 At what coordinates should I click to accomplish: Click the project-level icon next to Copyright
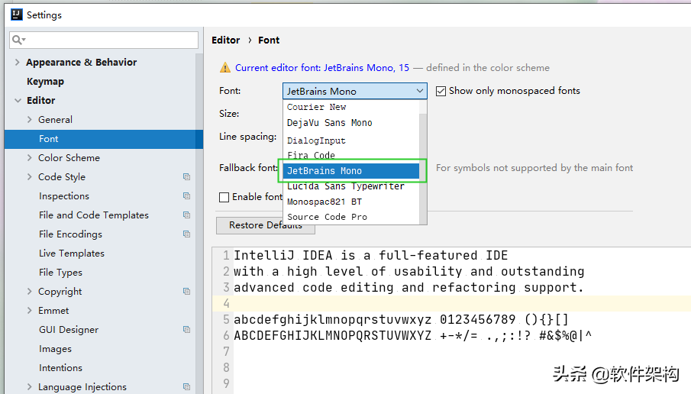tap(186, 292)
